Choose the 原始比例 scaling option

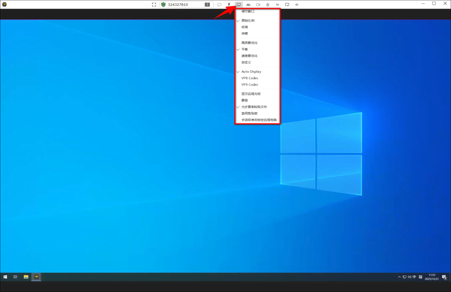(257, 20)
